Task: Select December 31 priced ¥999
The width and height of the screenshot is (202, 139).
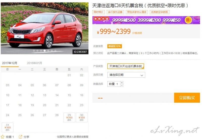Action: click(x=8, y=127)
